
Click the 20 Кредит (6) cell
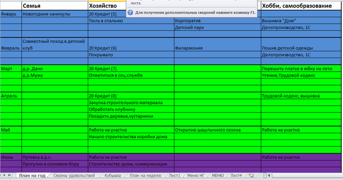pos(131,45)
